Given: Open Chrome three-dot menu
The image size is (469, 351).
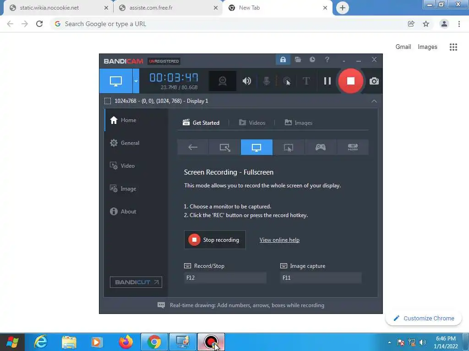Looking at the screenshot, I should [459, 24].
